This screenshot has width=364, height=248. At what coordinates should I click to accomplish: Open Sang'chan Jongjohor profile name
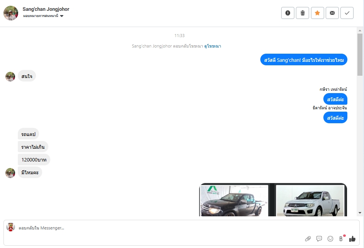click(x=46, y=9)
